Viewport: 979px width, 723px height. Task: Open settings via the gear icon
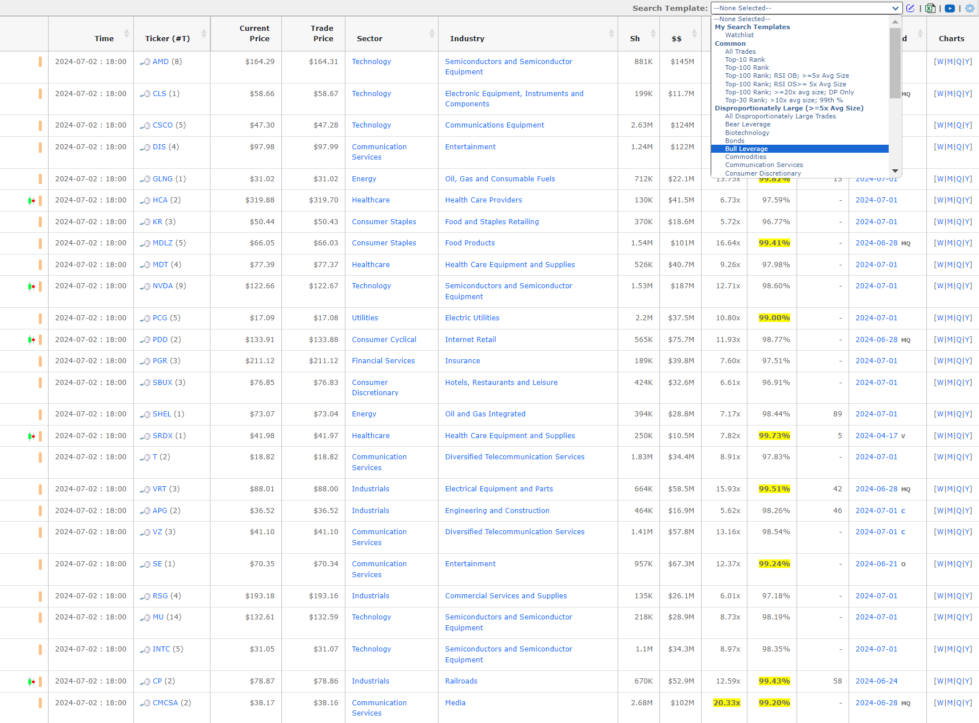click(970, 8)
